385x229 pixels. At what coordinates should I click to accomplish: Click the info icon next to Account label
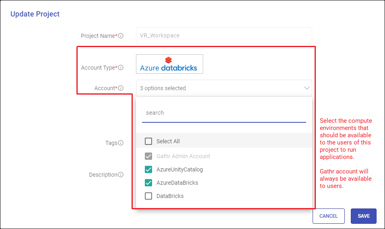[x=121, y=88]
